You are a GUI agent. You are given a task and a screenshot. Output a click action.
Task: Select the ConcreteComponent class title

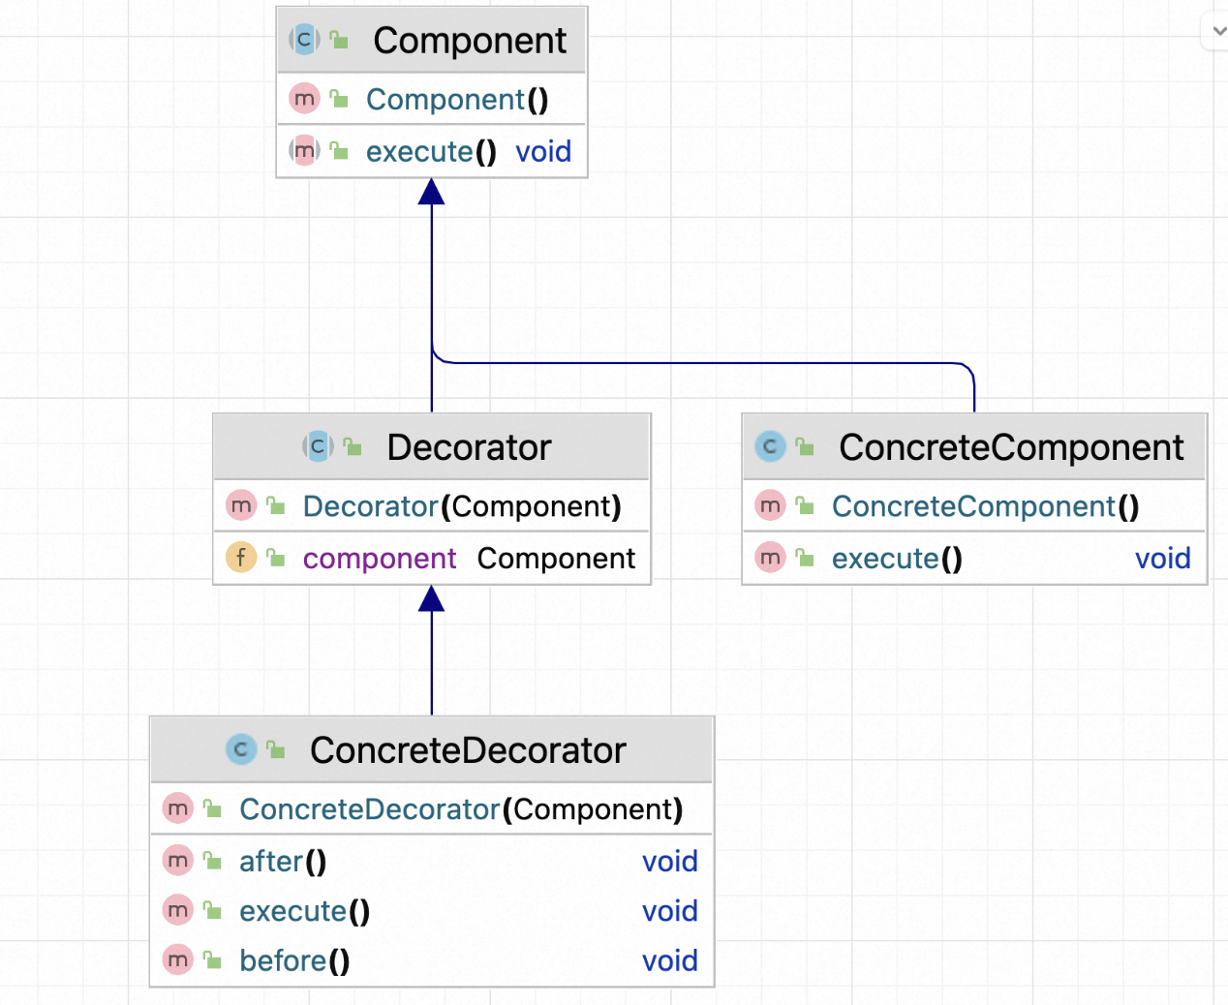coord(1010,447)
